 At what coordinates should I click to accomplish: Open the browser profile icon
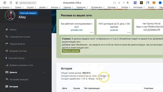(5, 3)
